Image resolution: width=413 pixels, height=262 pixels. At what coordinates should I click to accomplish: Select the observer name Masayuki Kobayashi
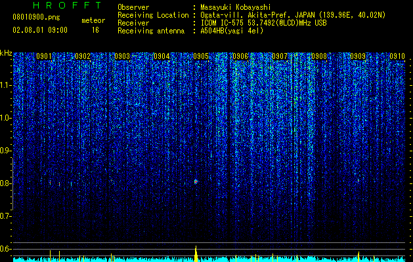pos(235,7)
